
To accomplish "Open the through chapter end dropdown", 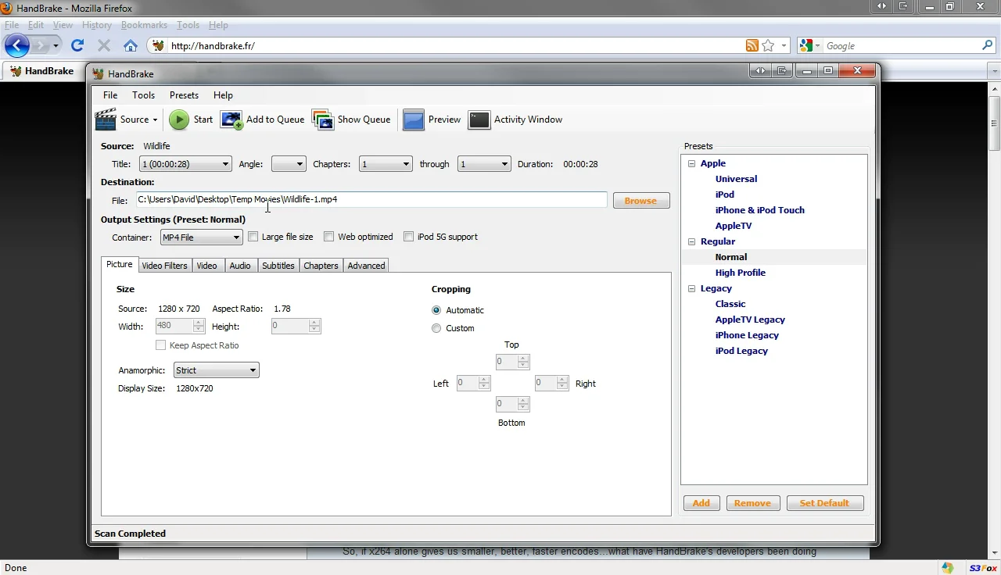I will click(x=484, y=164).
